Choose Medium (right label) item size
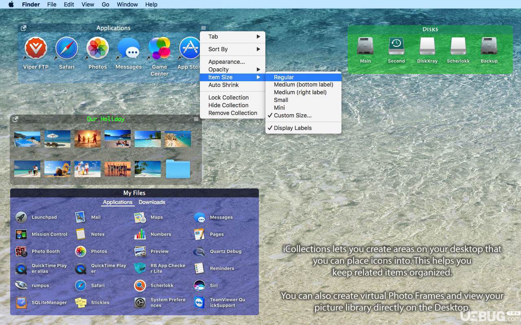This screenshot has width=521, height=325. pyautogui.click(x=303, y=92)
